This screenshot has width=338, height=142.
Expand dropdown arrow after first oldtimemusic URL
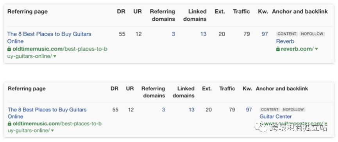(x=55, y=56)
